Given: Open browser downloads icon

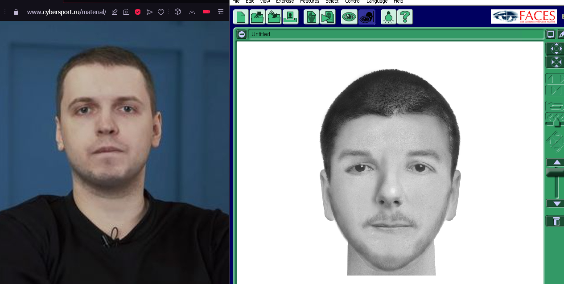Looking at the screenshot, I should (x=192, y=12).
